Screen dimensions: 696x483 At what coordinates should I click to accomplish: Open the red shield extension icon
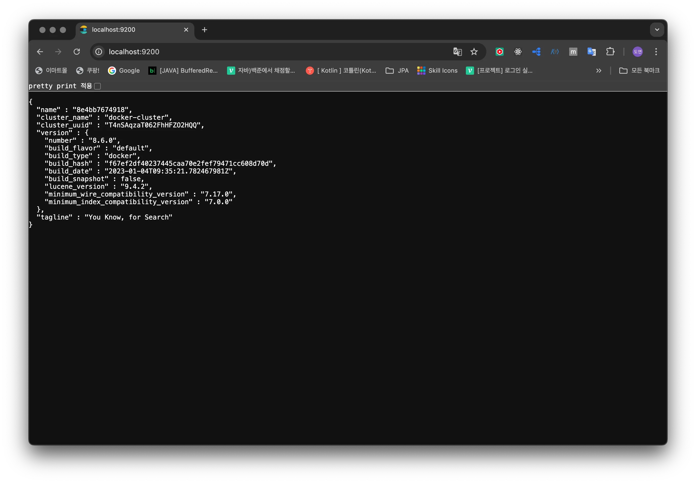499,52
